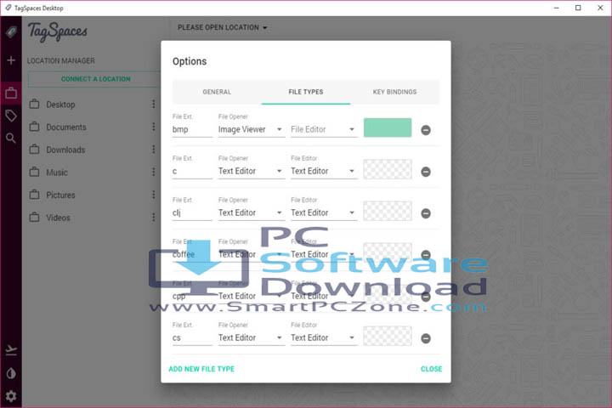Maximize the TagSpaces Desktop window
Viewport: 612px width, 408px height.
pos(578,8)
